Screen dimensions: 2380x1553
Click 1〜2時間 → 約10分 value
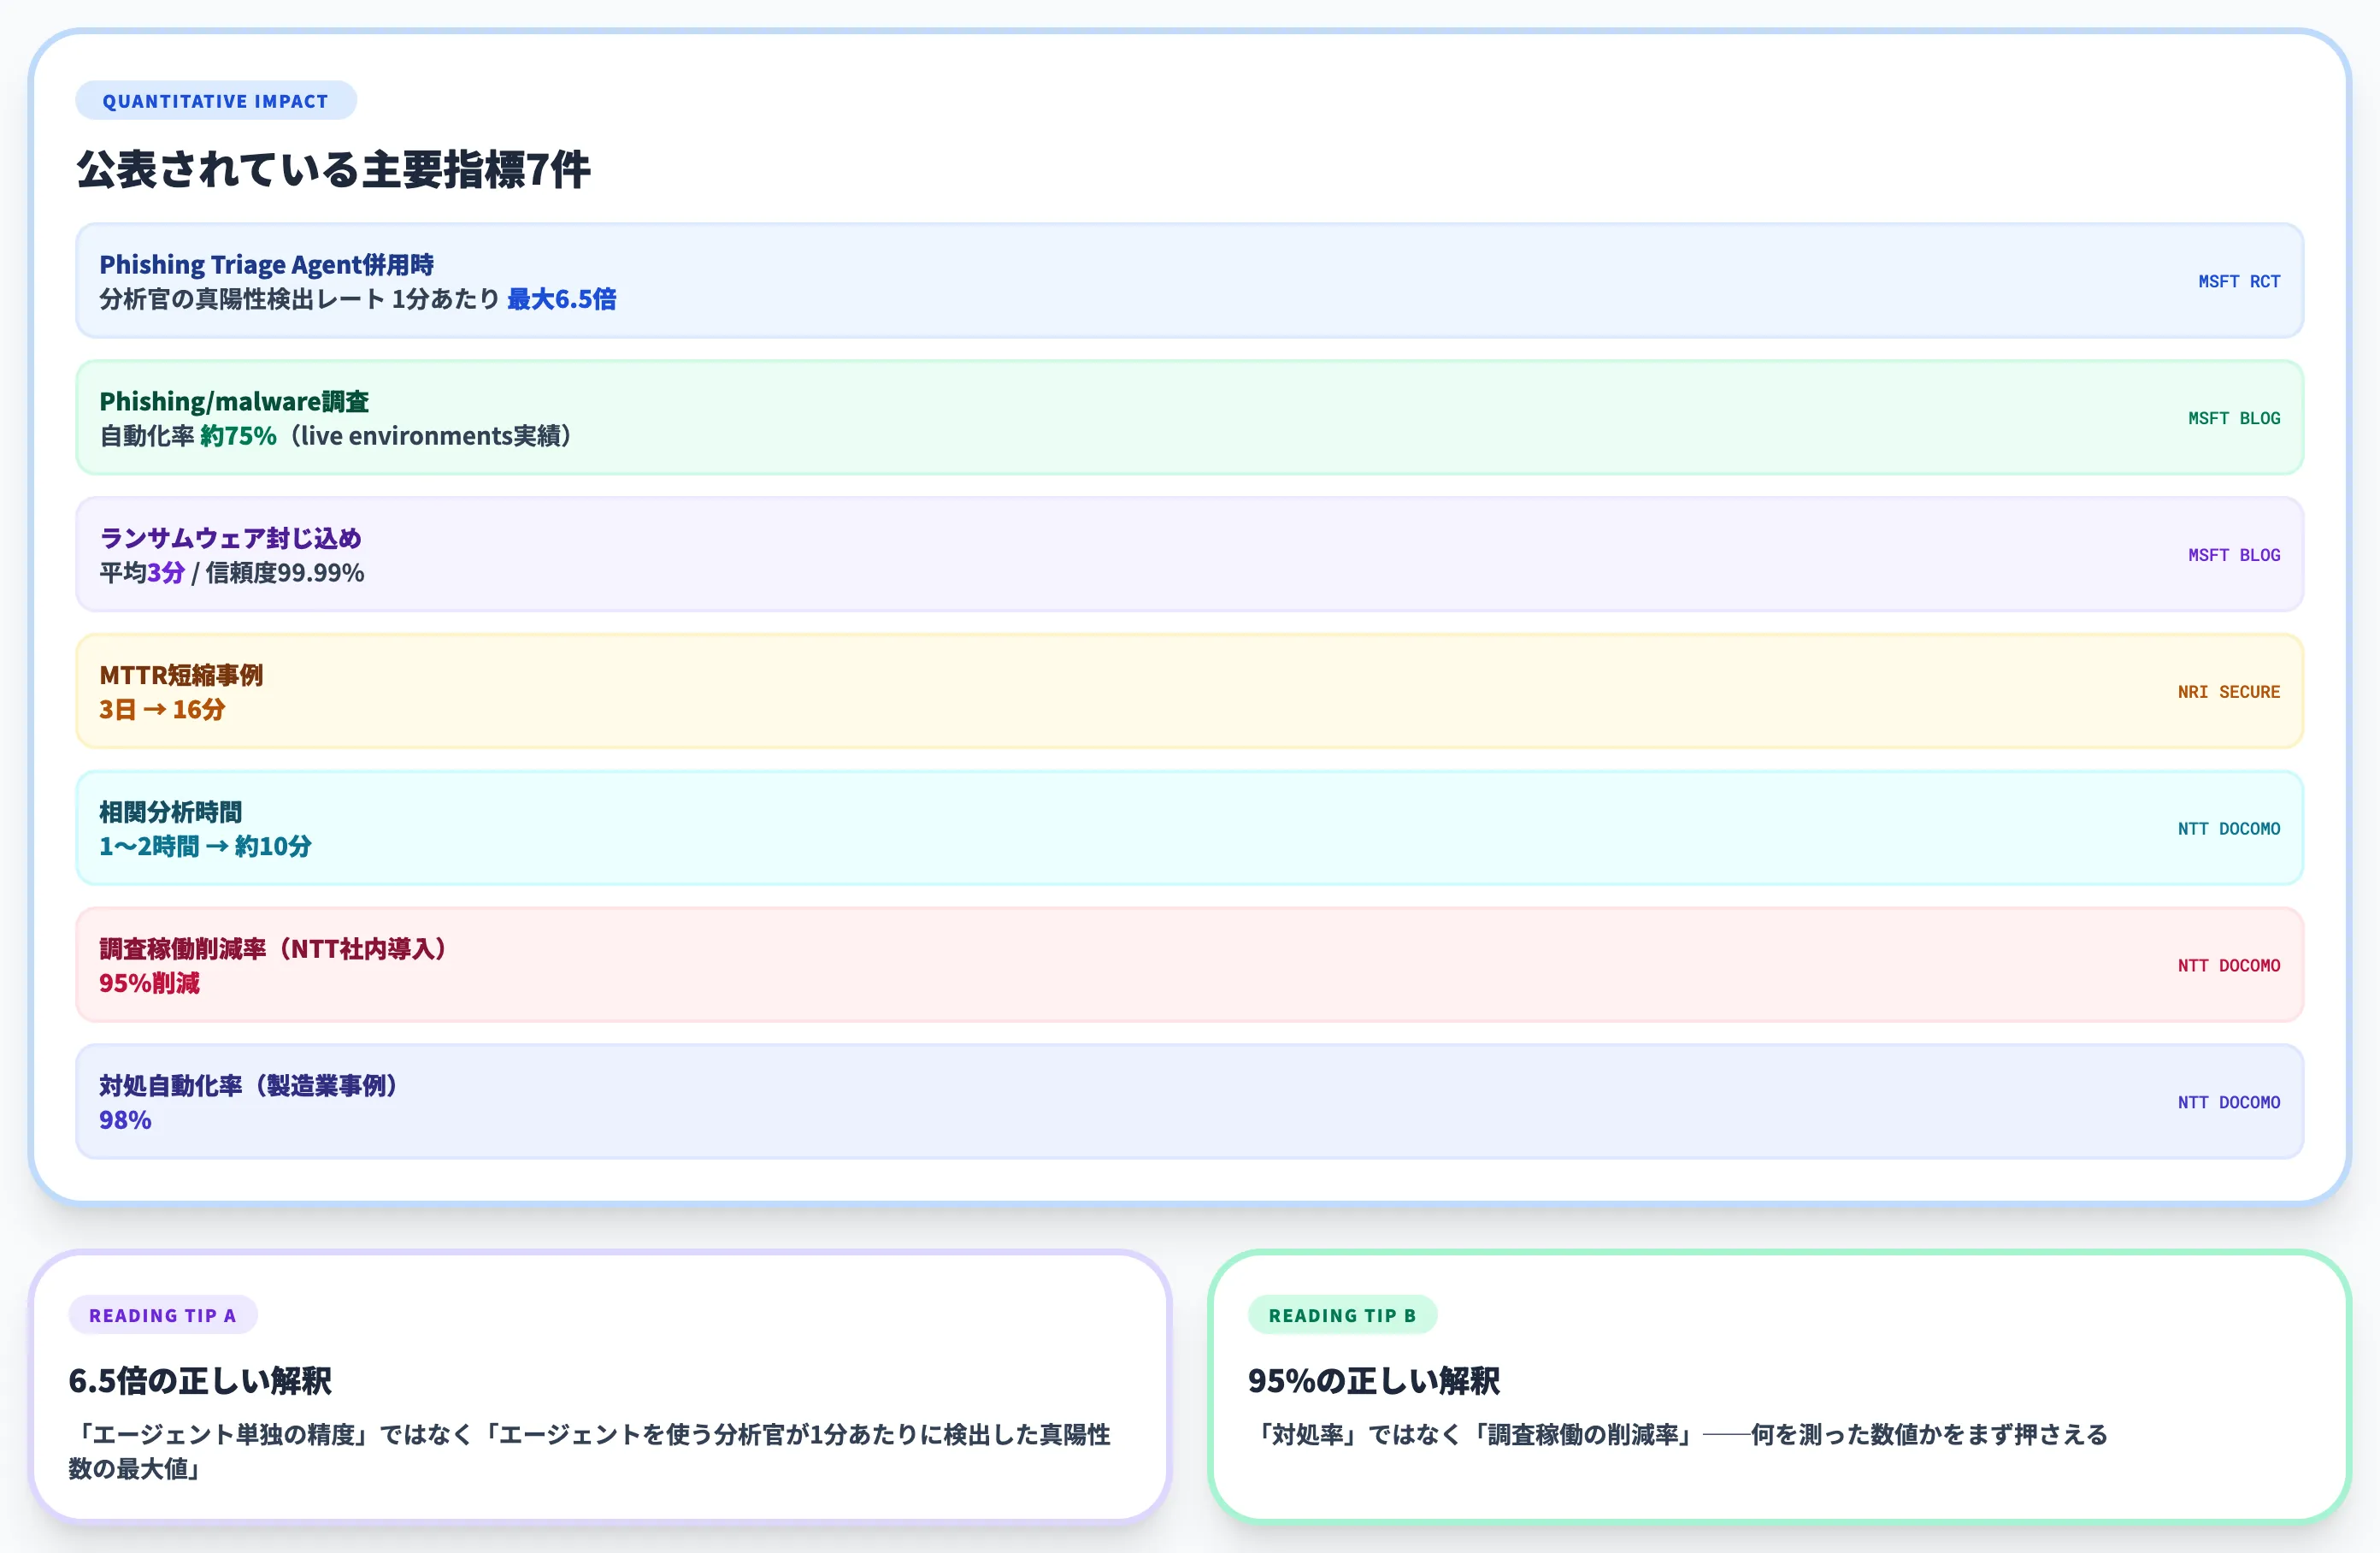tap(205, 847)
